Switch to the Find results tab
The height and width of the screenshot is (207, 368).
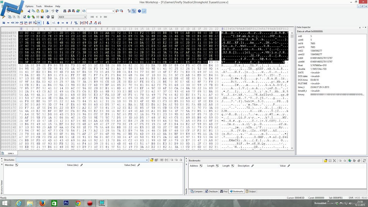224,191
